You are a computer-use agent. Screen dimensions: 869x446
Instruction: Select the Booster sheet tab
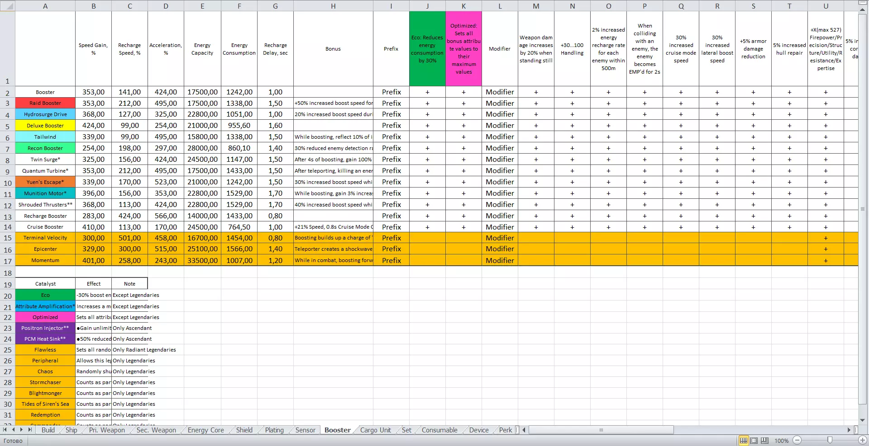pos(338,430)
